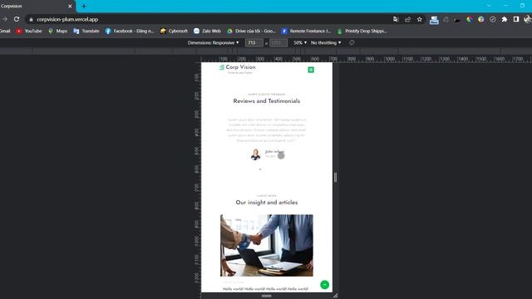Close the Corpvision tab
The image size is (532, 299).
pos(70,6)
